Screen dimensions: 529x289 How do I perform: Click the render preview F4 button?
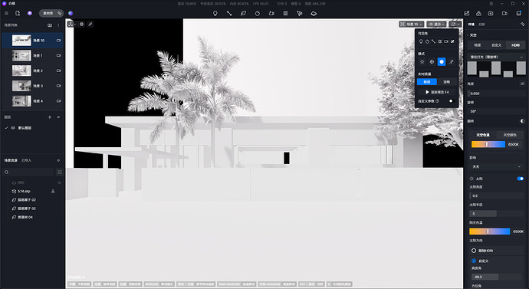(436, 92)
